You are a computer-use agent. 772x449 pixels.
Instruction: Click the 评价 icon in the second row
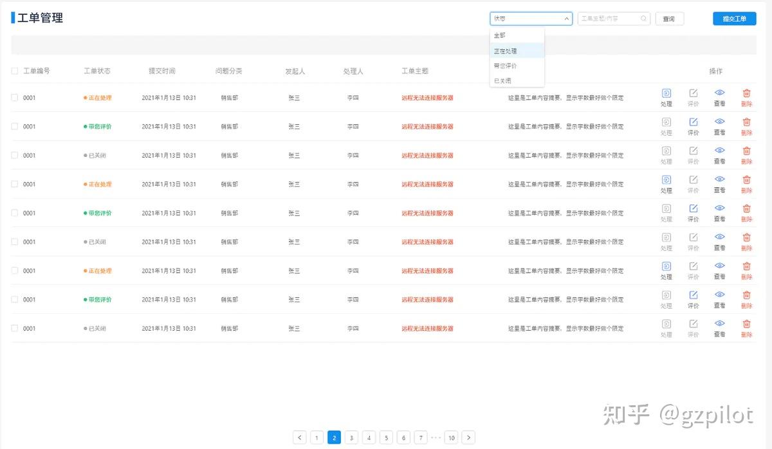[693, 122]
